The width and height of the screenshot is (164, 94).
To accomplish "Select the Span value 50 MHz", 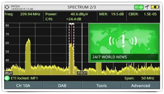I will pos(148,78).
